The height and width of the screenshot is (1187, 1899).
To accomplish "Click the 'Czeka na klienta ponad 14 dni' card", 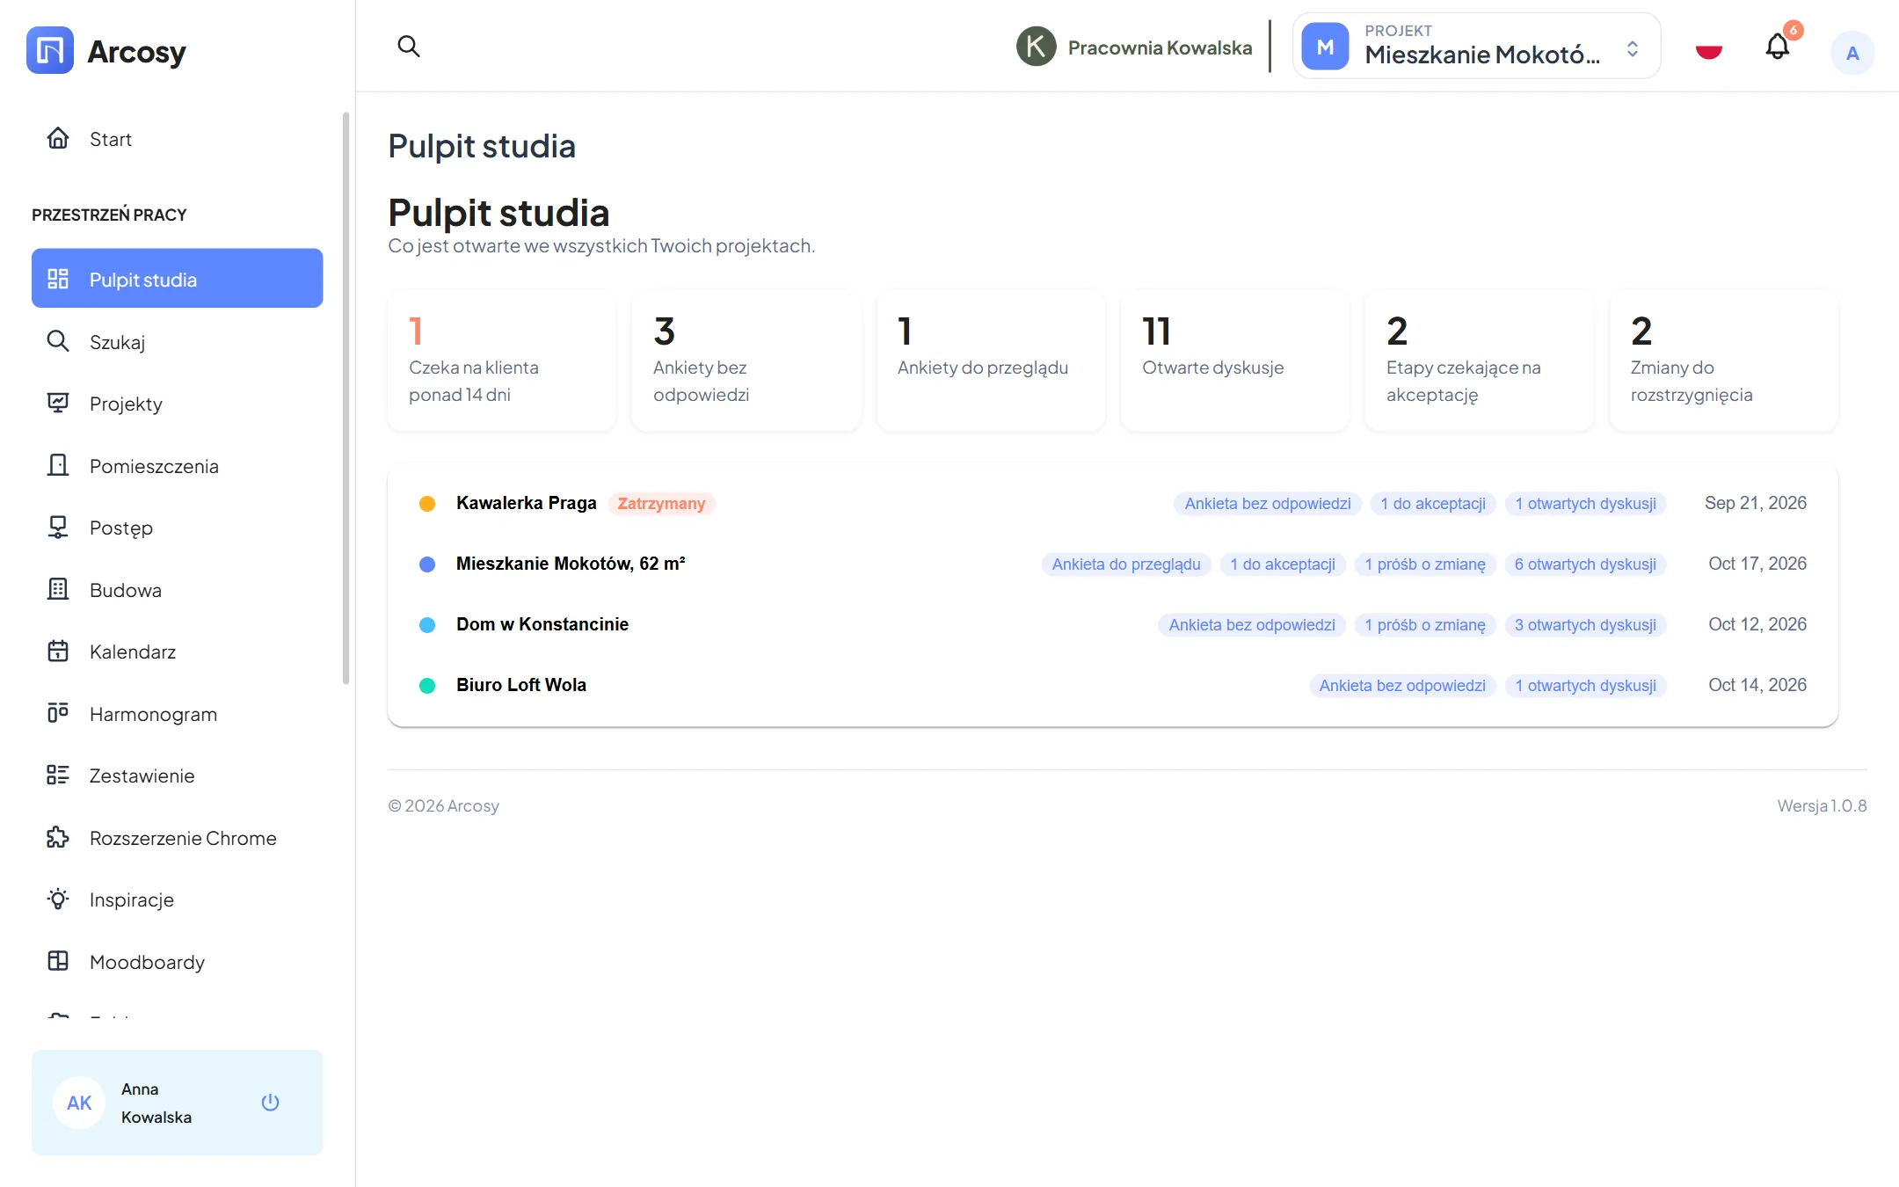I will click(x=502, y=361).
